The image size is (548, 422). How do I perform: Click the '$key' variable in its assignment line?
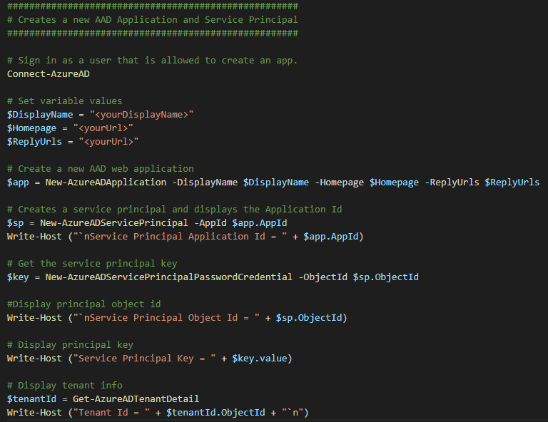18,277
